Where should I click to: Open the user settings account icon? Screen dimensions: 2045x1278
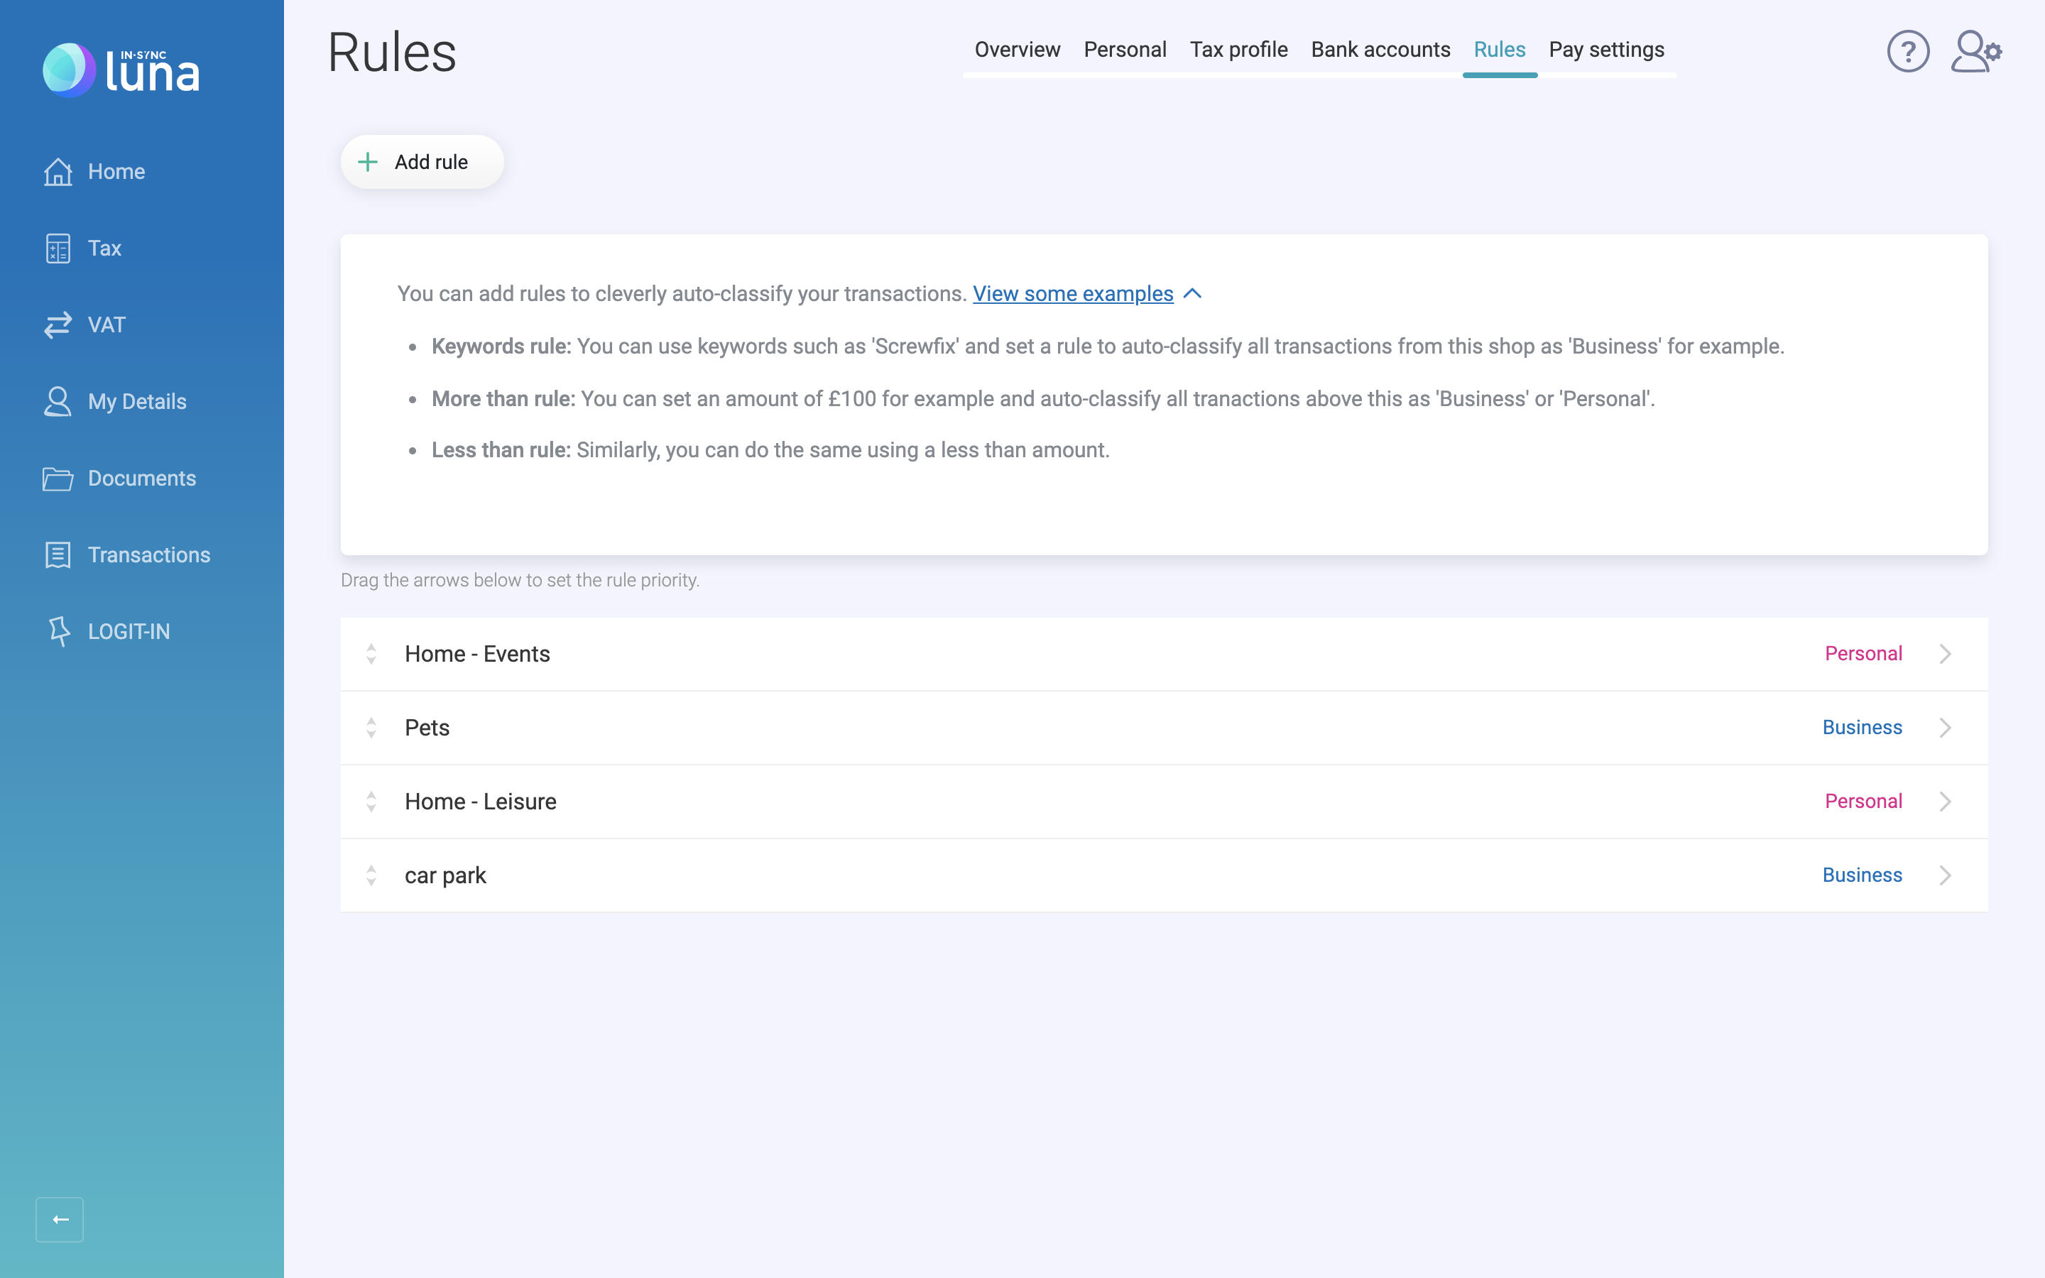coord(1975,52)
